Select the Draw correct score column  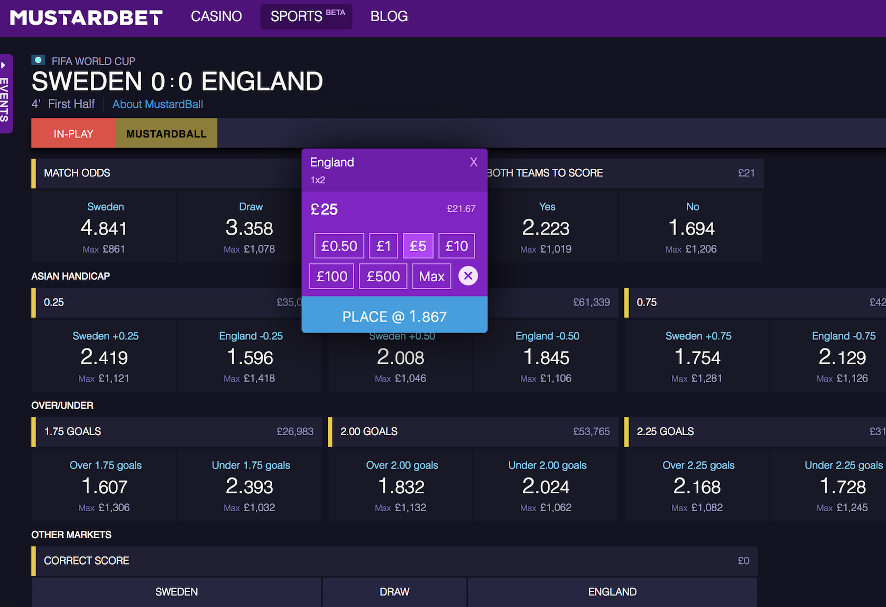[x=394, y=592]
